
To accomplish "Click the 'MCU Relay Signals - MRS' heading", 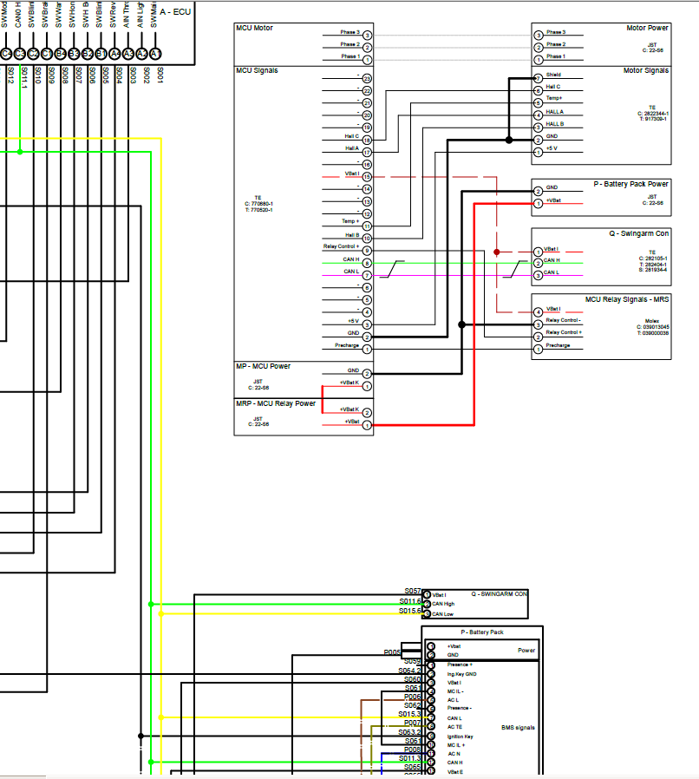I will tap(627, 299).
